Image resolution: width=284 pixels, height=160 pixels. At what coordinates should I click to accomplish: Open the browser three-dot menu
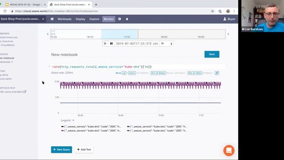(234, 11)
